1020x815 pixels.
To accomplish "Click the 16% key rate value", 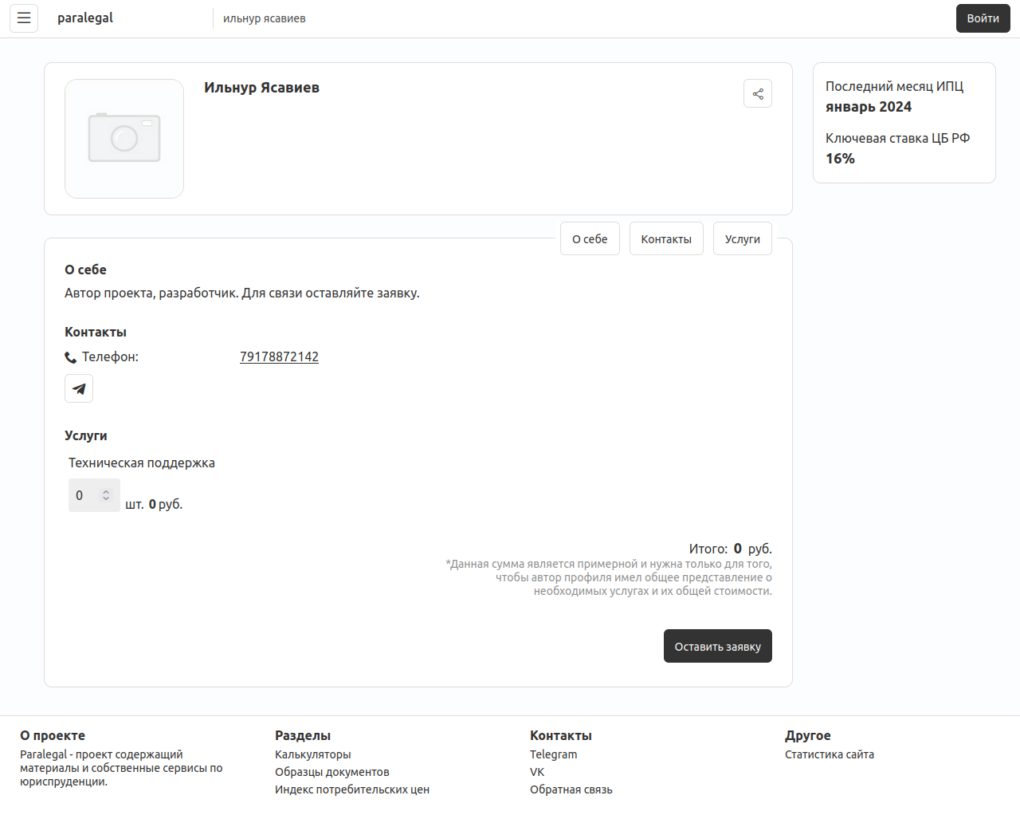I will click(x=840, y=159).
